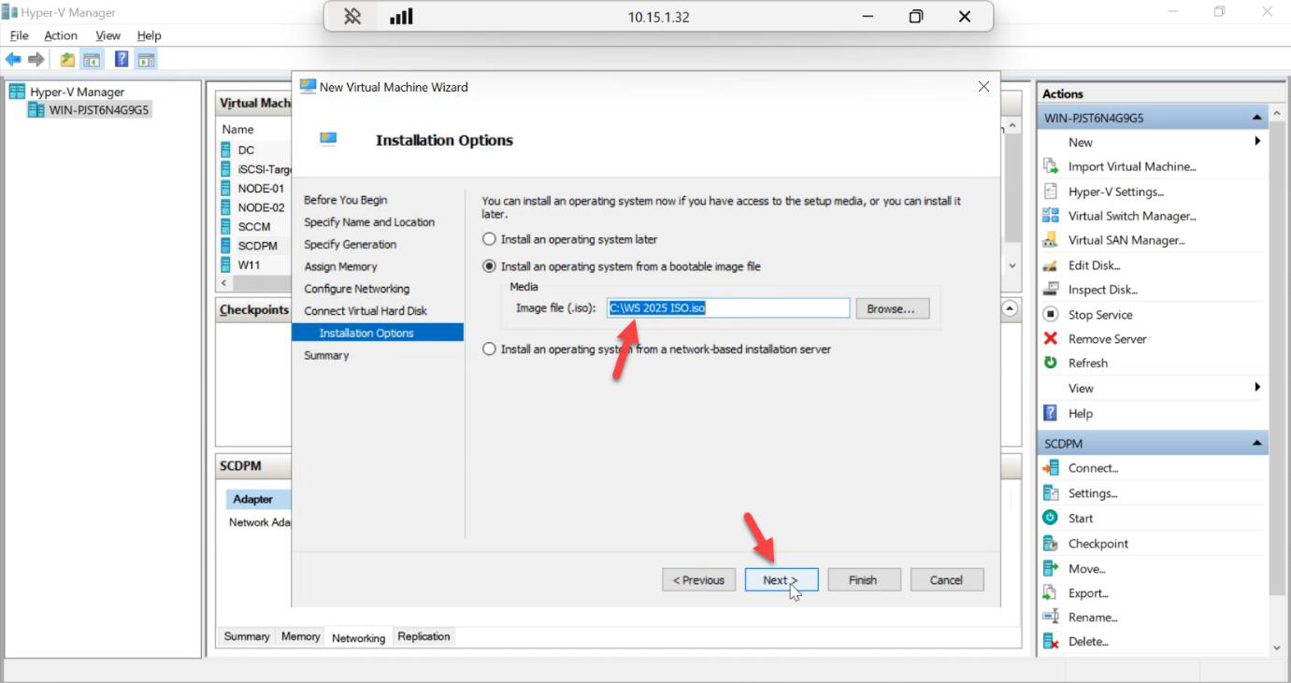Select the W11 virtual machine row

(x=254, y=264)
